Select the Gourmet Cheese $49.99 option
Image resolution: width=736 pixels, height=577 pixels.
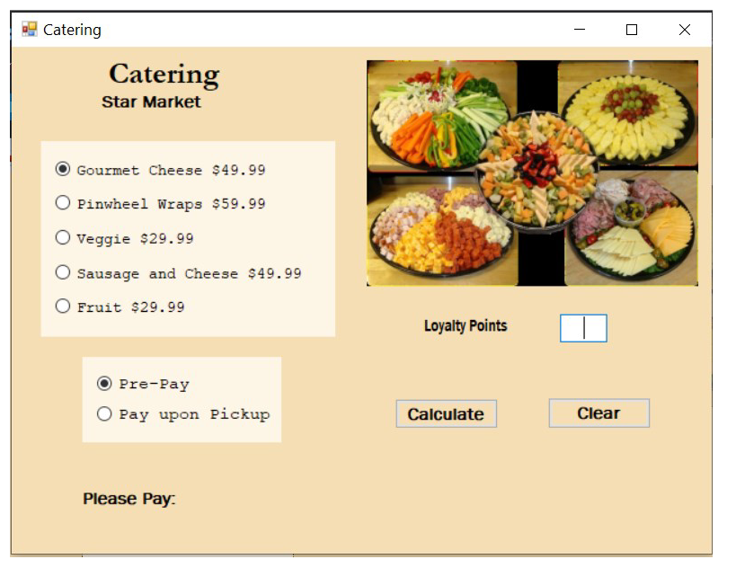[x=161, y=170]
